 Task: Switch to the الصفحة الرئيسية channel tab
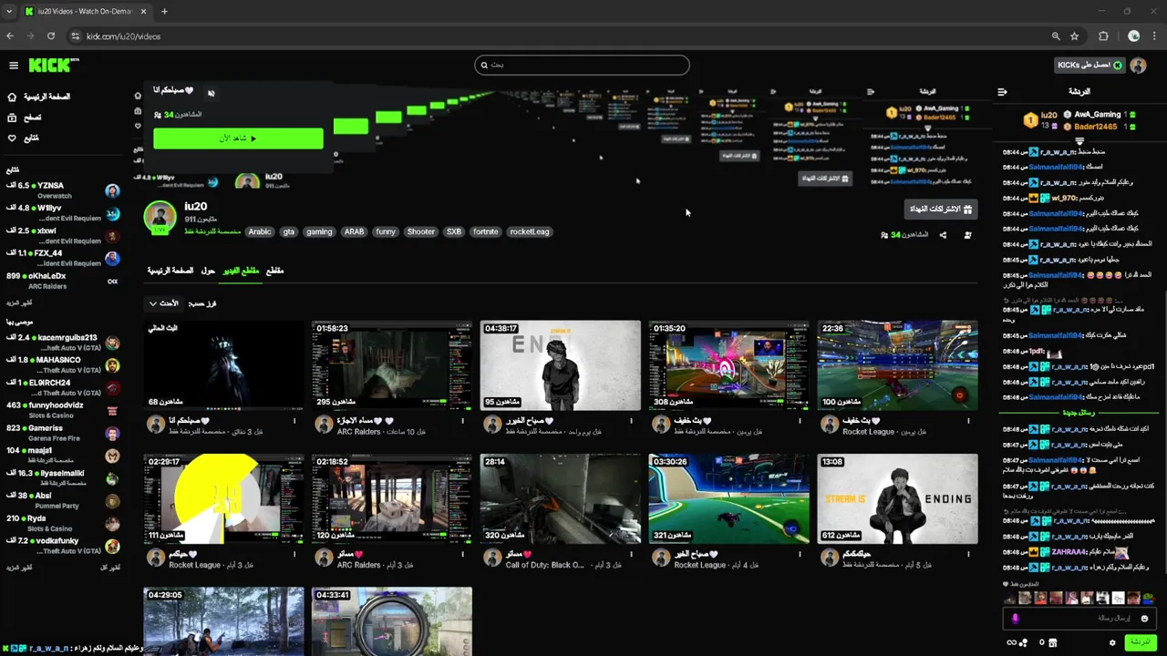170,271
